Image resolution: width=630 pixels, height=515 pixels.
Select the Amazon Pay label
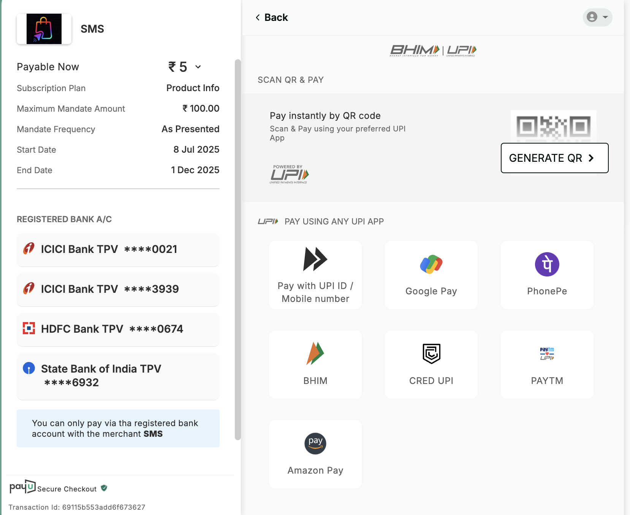[x=315, y=470]
